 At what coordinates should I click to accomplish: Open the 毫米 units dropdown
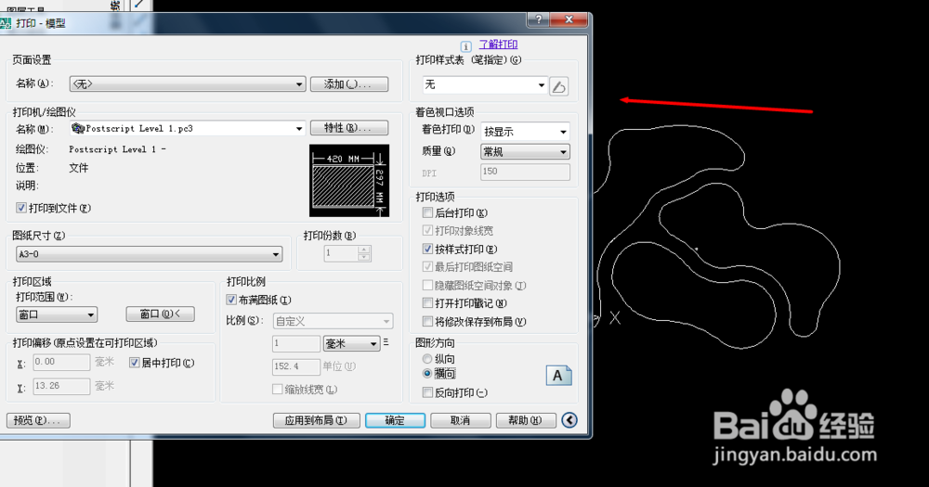point(351,343)
